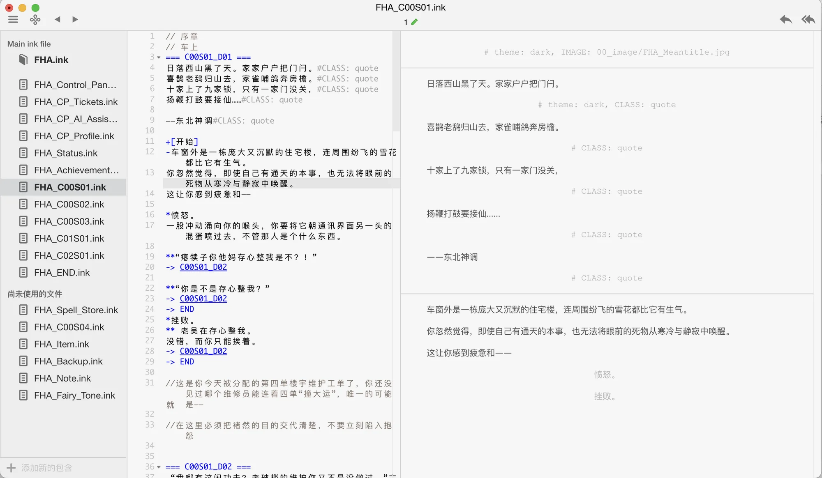Restart story with double-arrow rewind icon

click(808, 19)
